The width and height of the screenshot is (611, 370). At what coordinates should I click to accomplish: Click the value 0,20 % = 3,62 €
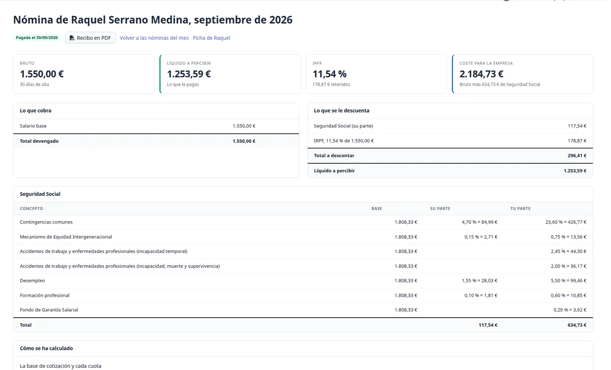[x=570, y=310]
